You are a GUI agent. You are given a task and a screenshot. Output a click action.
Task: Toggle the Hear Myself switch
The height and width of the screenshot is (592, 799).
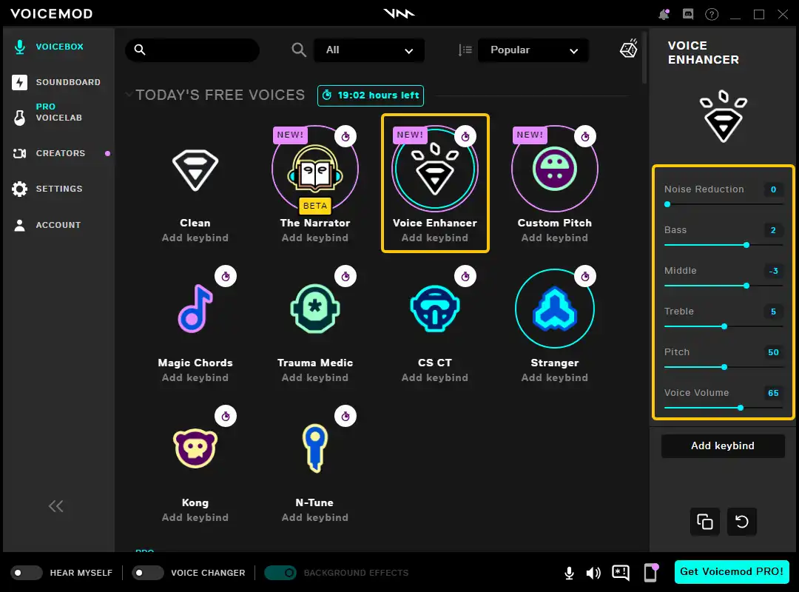point(27,573)
